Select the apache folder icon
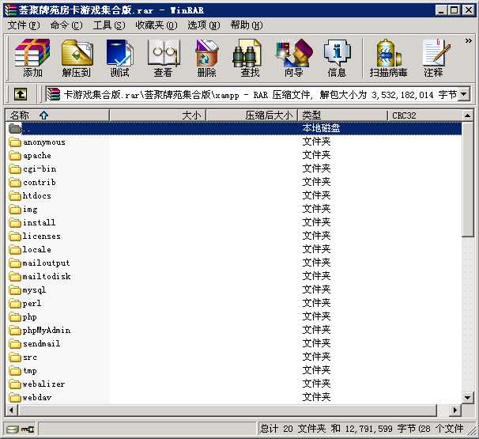This screenshot has height=439, width=479. (15, 156)
